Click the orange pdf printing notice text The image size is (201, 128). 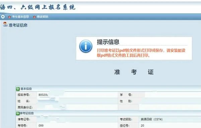pos(141,53)
